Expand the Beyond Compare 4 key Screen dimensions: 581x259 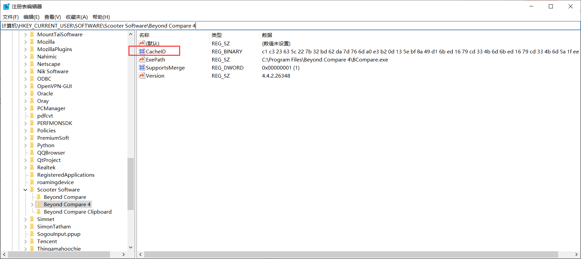click(x=32, y=204)
